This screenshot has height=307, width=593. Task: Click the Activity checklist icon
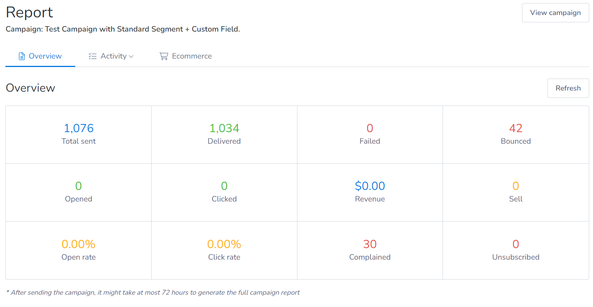[92, 56]
